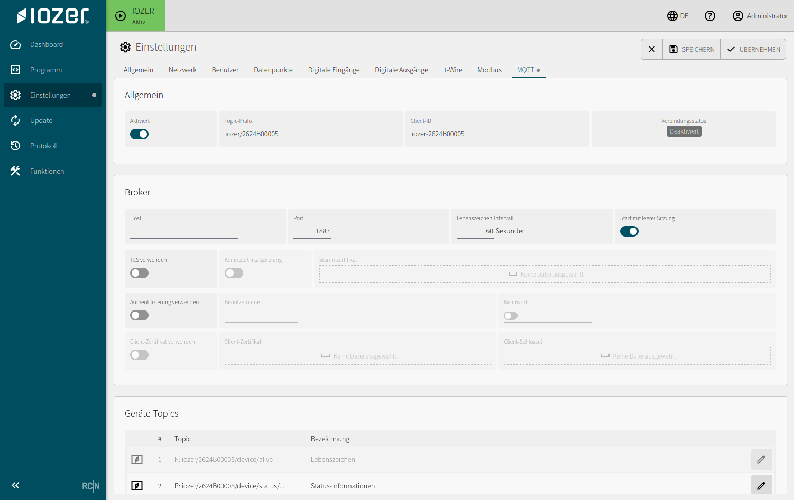Viewport: 794px width, 500px height.
Task: Open the Dashboard gauge icon
Action: point(15,44)
